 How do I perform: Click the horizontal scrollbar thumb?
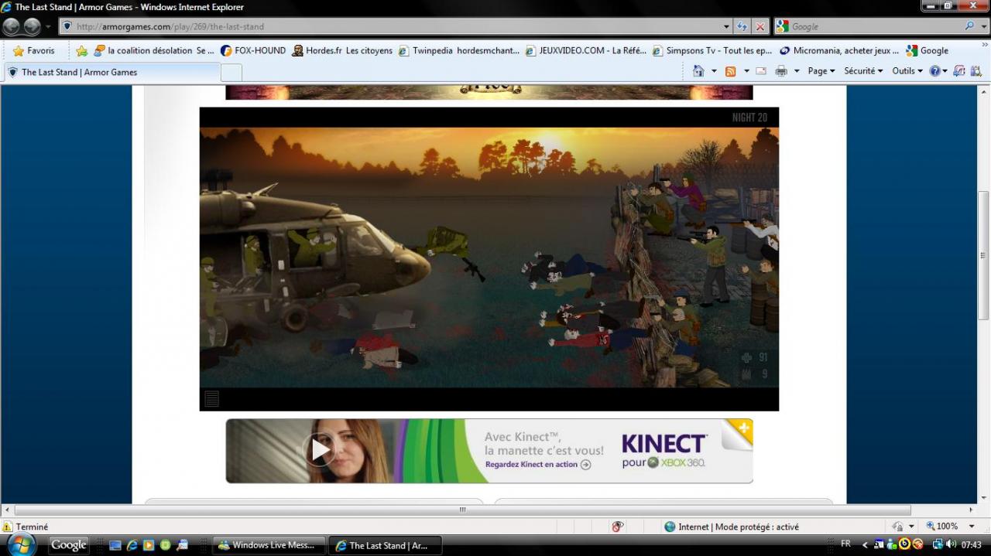462,510
